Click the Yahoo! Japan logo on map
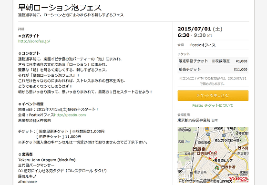Viewport: 267px width, 185px height. pos(238,179)
